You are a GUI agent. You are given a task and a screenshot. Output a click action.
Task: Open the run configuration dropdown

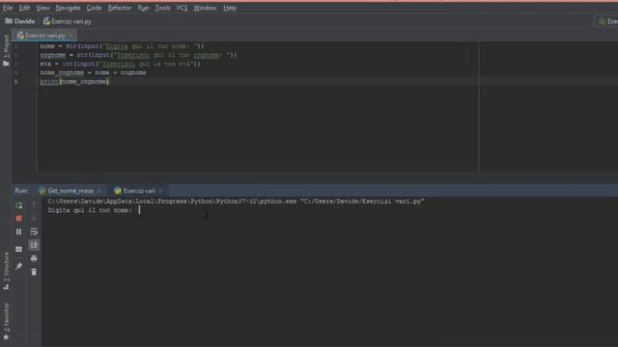[x=607, y=21]
